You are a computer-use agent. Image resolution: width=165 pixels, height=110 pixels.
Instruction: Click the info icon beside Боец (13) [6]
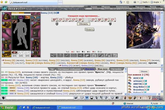[58, 13]
